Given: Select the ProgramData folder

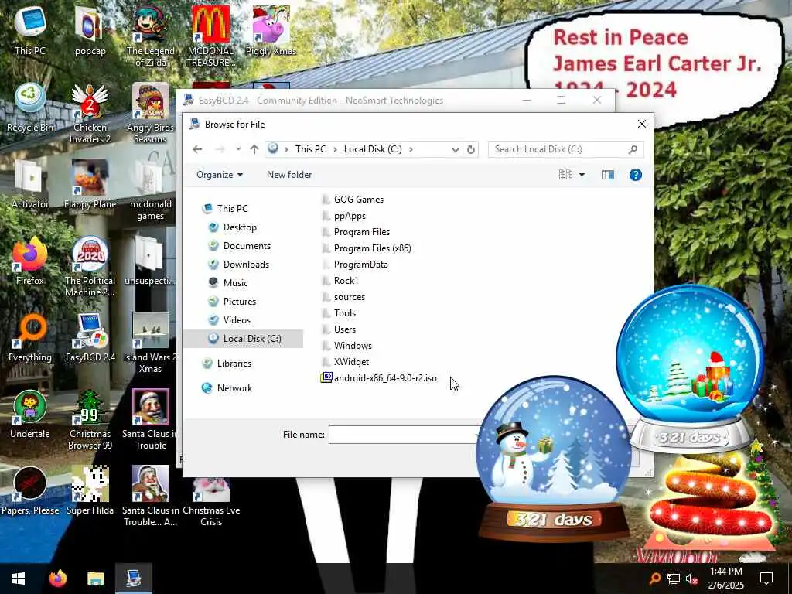Looking at the screenshot, I should [x=354, y=265].
